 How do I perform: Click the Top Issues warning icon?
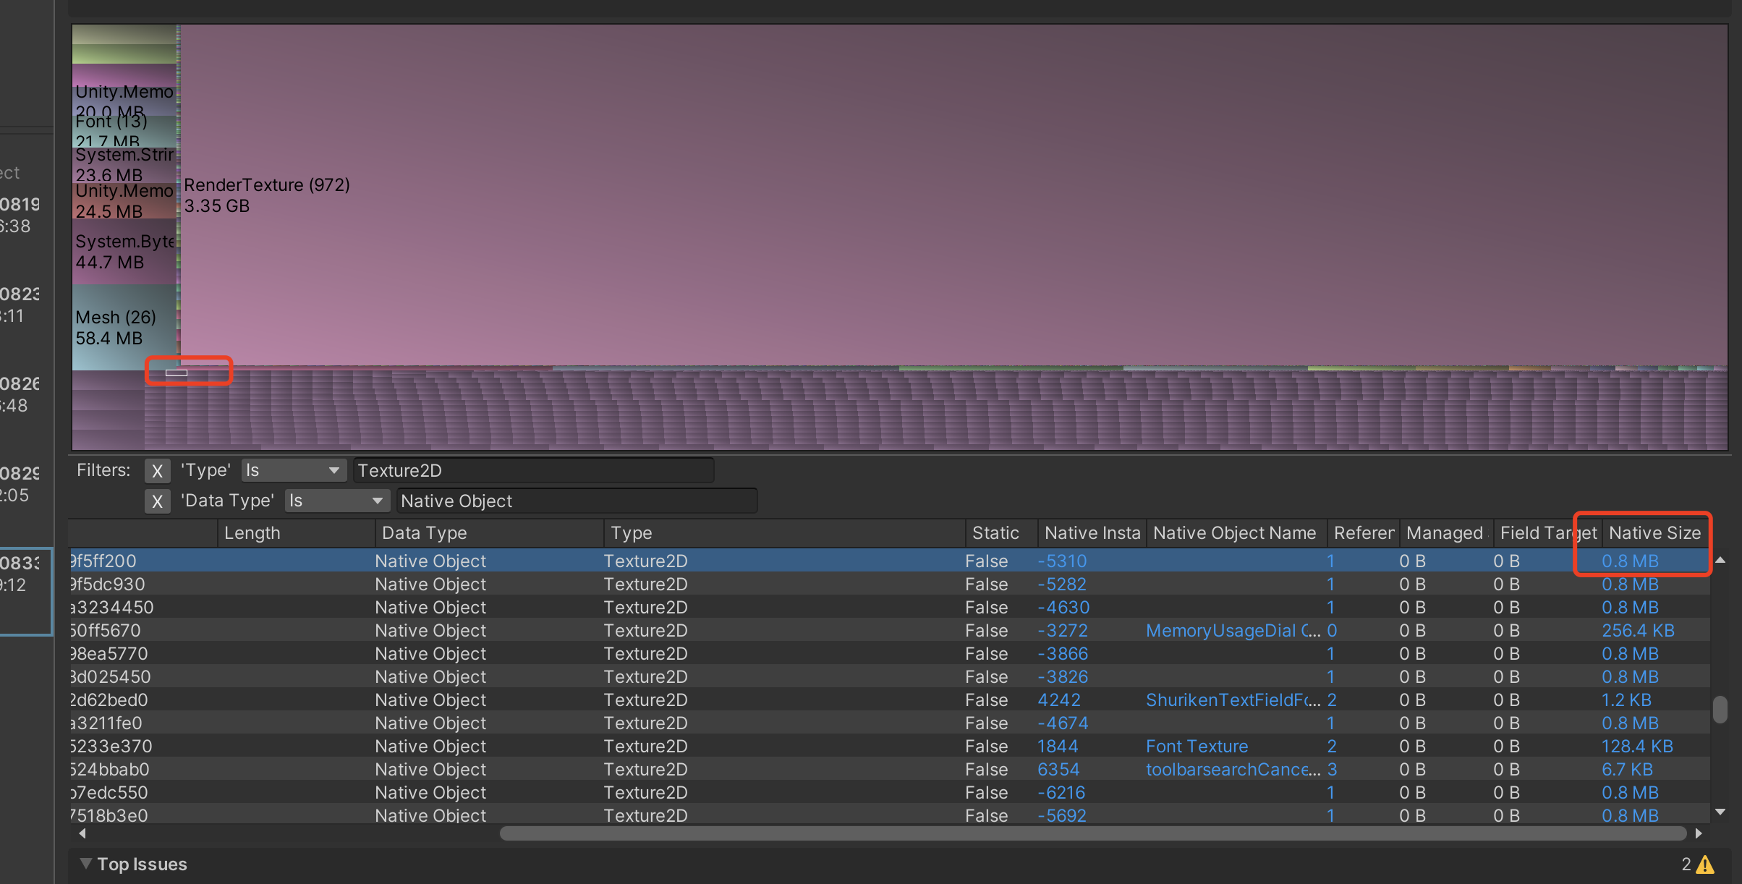[x=1705, y=864]
